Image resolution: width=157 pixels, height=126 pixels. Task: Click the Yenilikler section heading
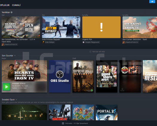(6, 12)
